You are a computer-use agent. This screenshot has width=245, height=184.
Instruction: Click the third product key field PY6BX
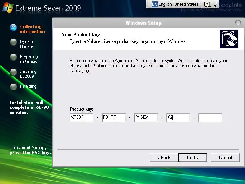(x=146, y=118)
